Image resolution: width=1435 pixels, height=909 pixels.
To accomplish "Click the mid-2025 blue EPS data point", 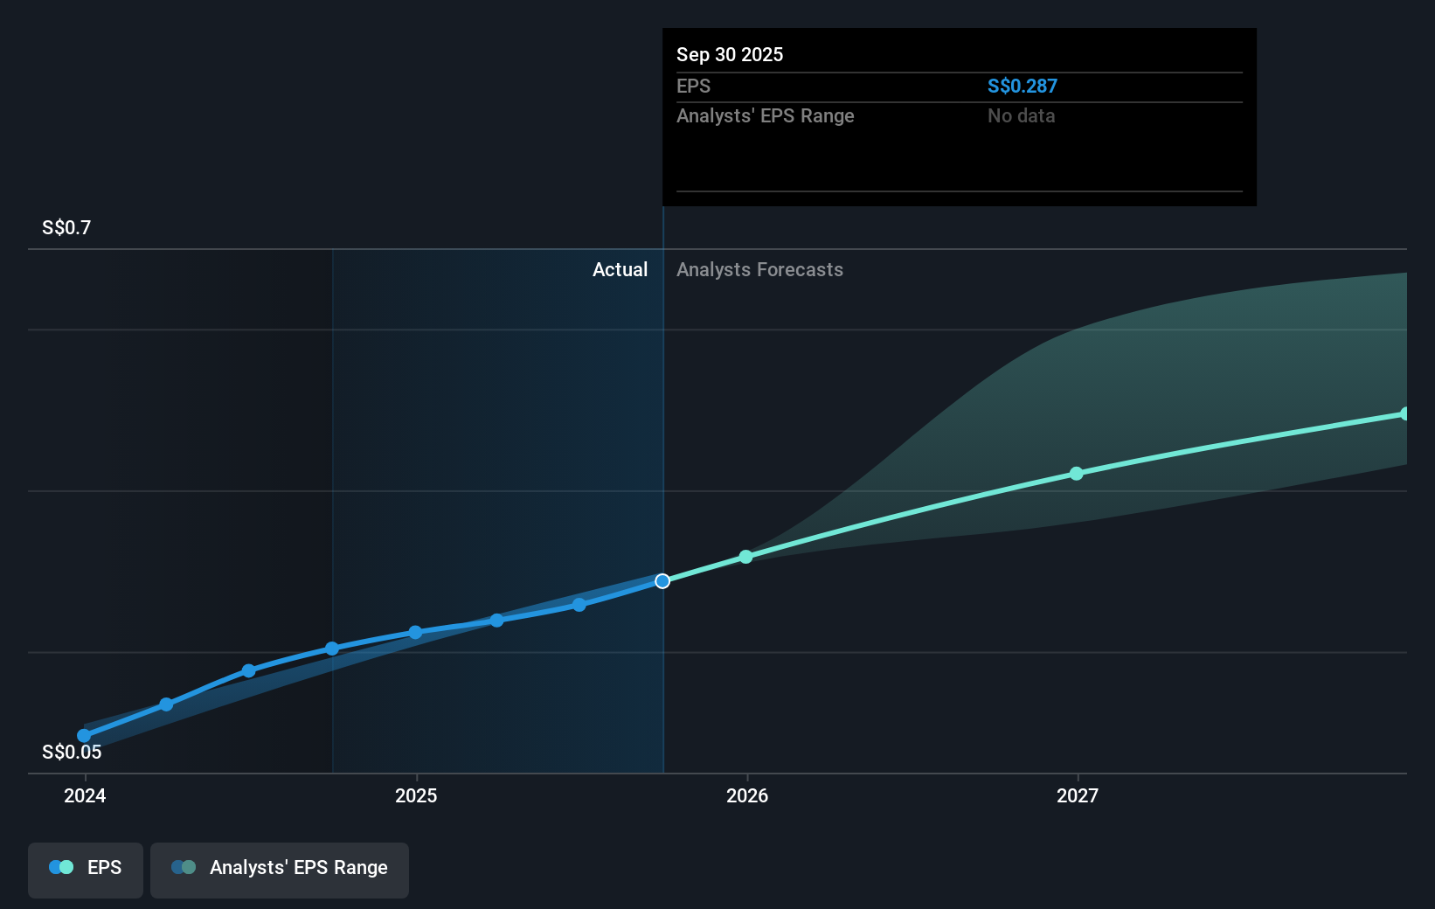I will (497, 620).
